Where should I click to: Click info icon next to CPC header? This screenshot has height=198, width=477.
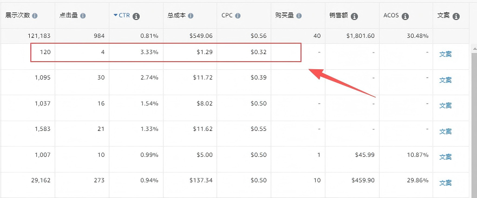pos(238,16)
